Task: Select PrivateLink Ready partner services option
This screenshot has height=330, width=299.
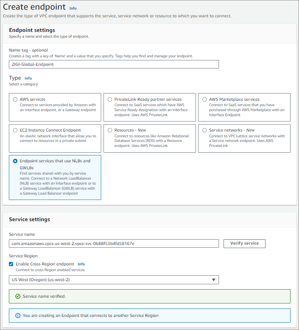Action: (110, 99)
